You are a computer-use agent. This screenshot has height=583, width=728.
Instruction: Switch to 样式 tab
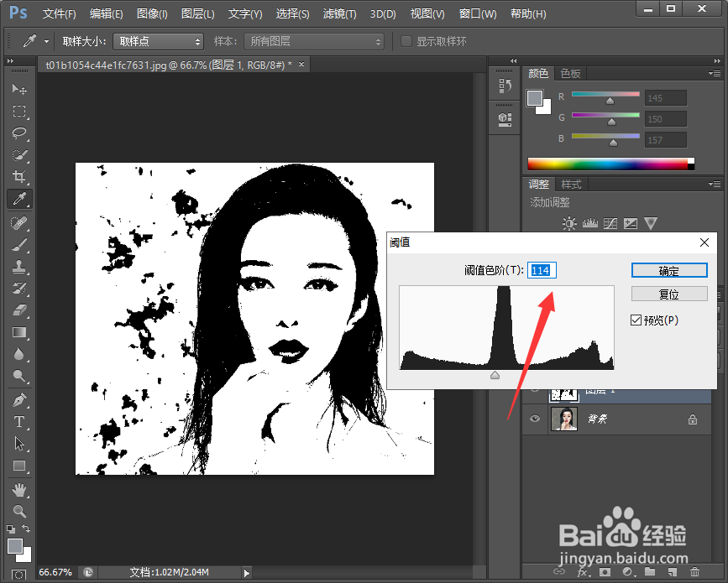tap(571, 185)
